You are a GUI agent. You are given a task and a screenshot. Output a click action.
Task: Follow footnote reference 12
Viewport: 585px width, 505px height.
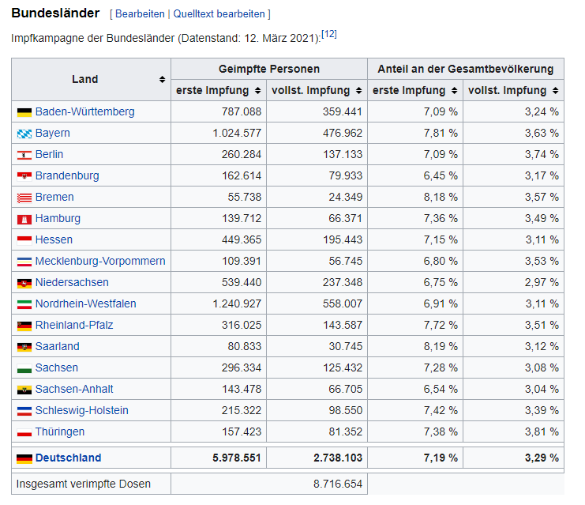click(x=329, y=35)
